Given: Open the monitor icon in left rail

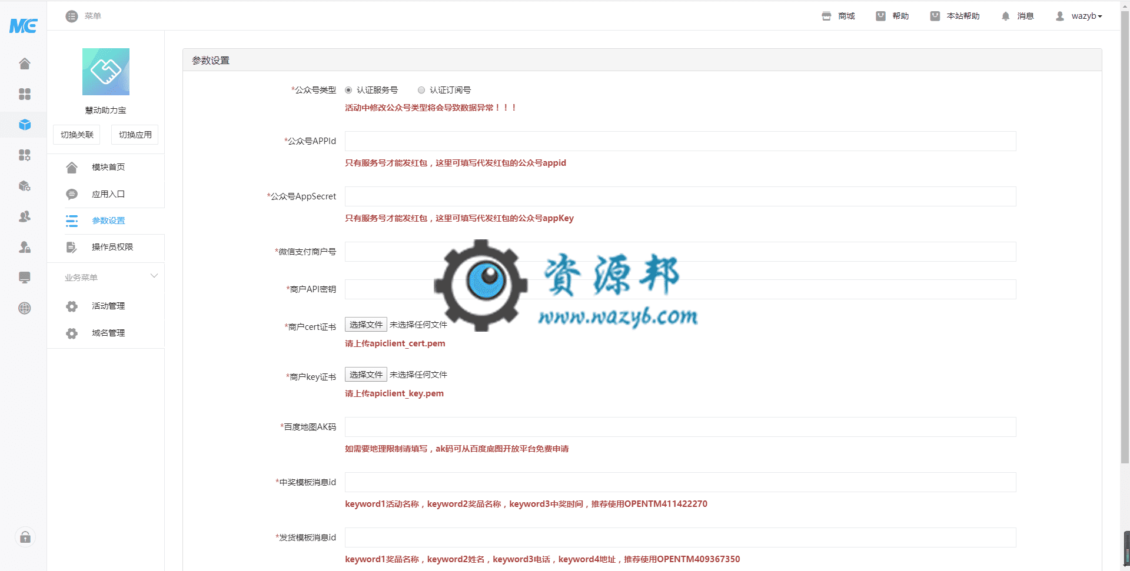Looking at the screenshot, I should [x=24, y=278].
